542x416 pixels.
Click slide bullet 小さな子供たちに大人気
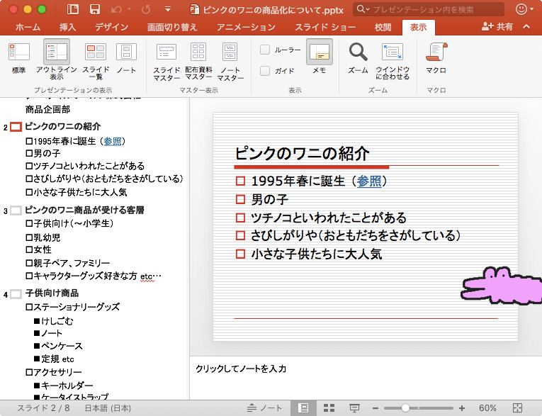[316, 254]
